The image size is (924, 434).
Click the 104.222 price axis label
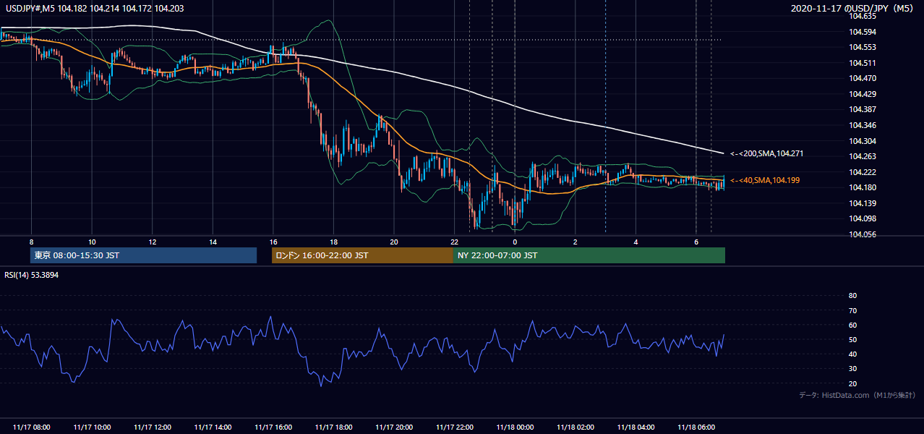[863, 172]
